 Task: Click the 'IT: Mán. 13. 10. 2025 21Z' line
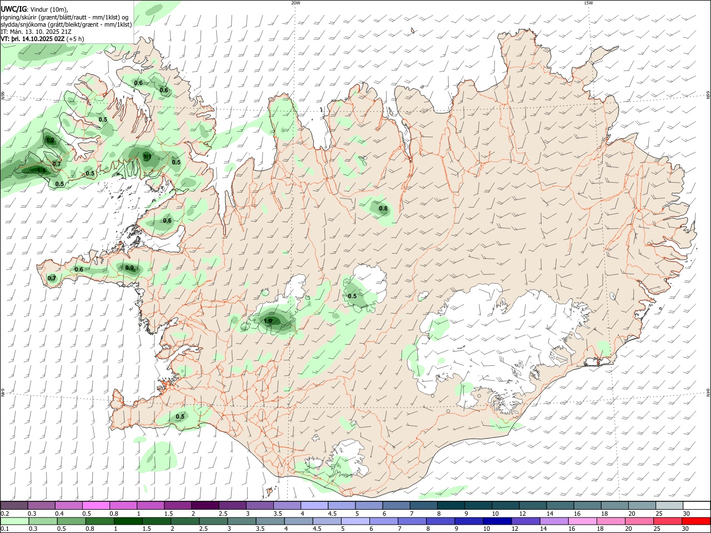(36, 32)
